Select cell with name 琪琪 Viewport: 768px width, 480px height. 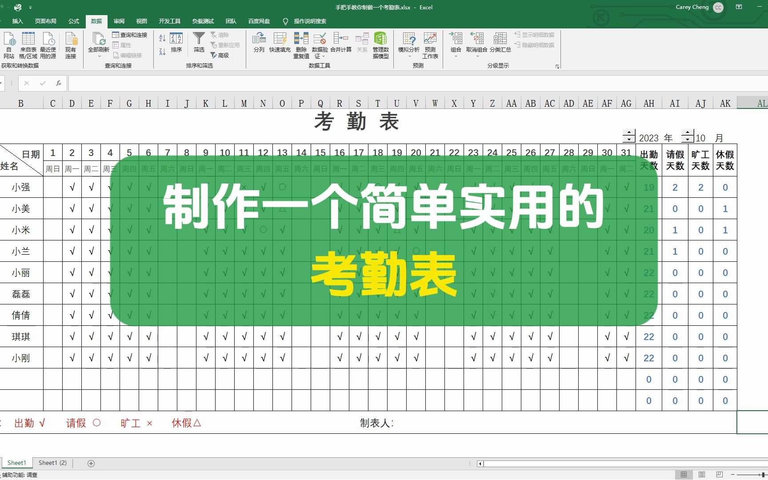[x=21, y=336]
